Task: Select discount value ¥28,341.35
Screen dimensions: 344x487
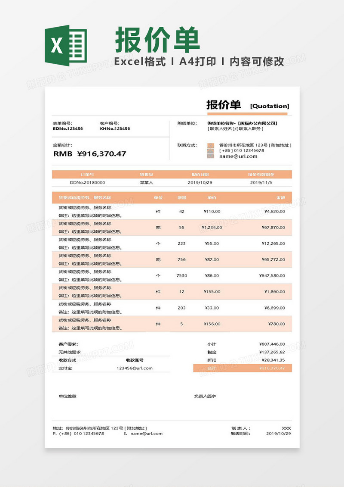Action: pos(273,360)
